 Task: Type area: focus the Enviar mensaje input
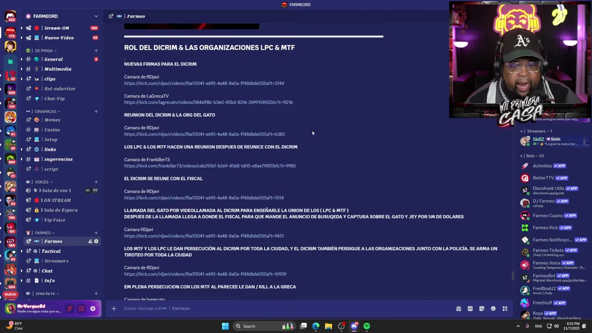pyautogui.click(x=287, y=308)
